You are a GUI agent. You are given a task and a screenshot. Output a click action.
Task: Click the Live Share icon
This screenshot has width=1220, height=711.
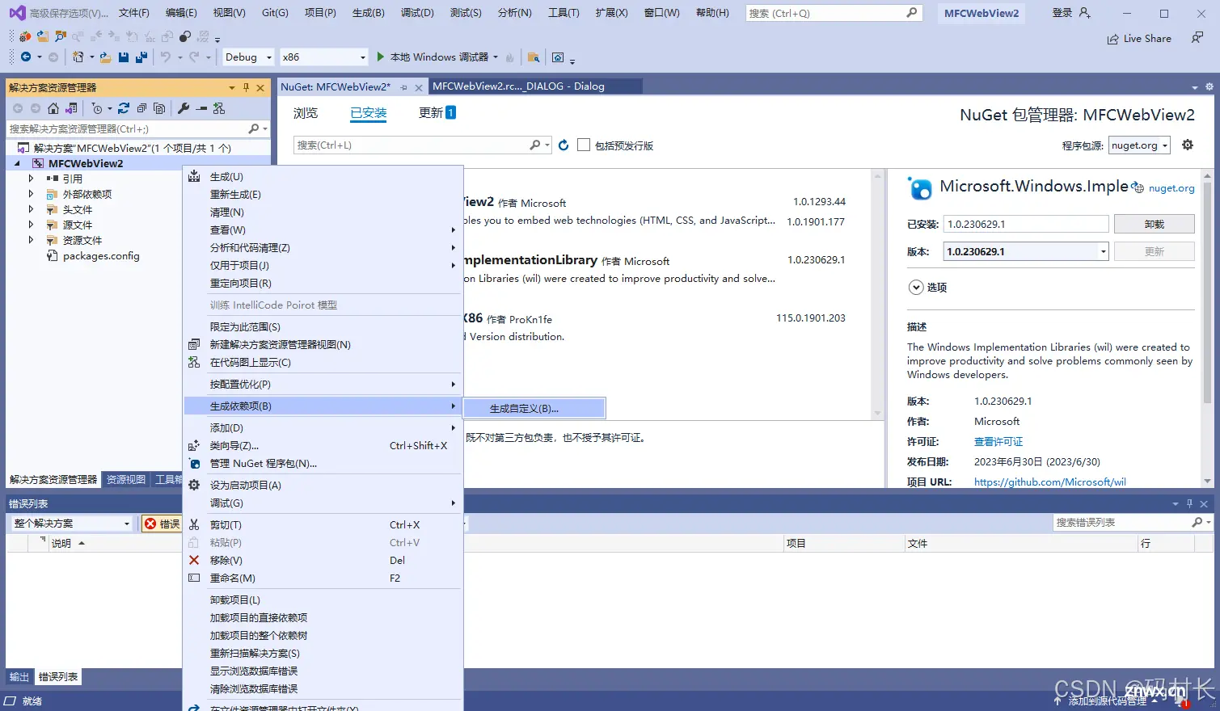[x=1113, y=39]
